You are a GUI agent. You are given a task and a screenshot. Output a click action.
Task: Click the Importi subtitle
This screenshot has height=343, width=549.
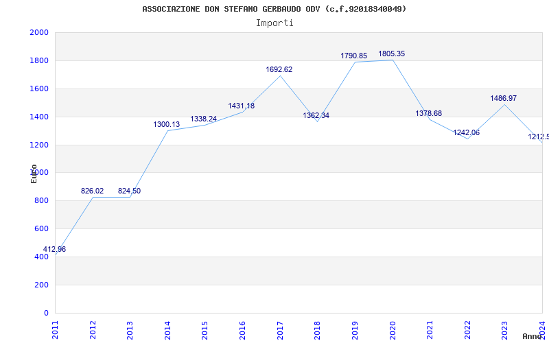274,23
